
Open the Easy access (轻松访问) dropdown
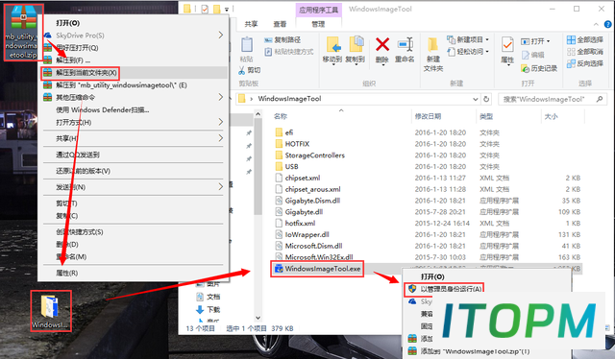coord(468,52)
